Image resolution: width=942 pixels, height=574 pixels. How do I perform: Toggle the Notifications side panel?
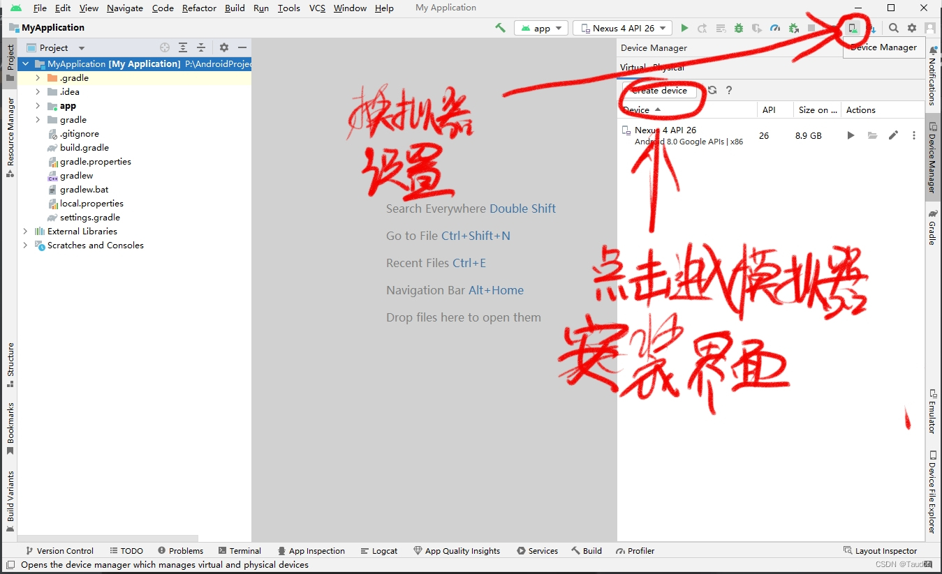coord(932,76)
